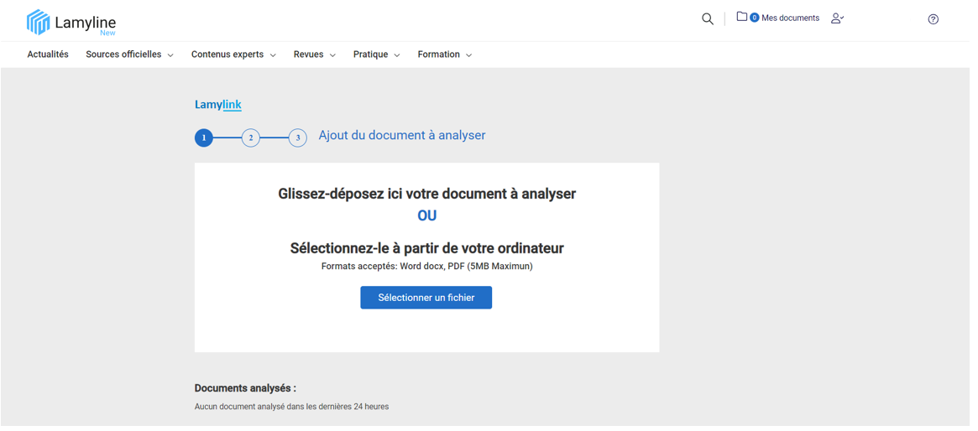Go to the Actualités menu item

[x=48, y=55]
